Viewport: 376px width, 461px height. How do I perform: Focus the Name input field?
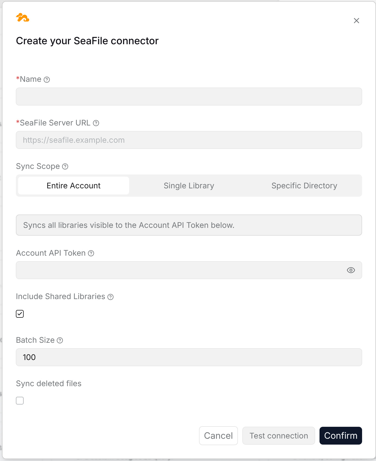coord(189,97)
